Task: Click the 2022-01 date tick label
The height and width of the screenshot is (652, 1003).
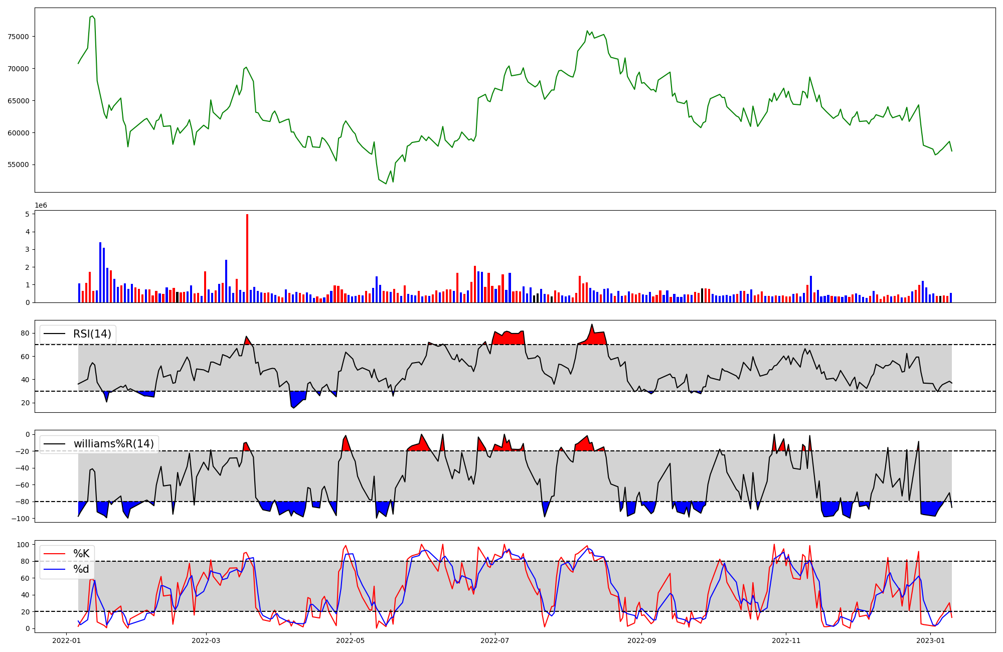Action: [67, 640]
